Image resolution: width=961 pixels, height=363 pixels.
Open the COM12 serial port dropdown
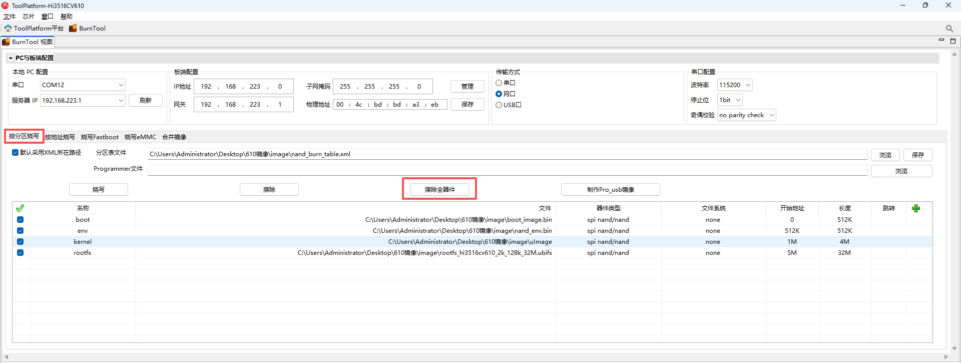coord(83,85)
